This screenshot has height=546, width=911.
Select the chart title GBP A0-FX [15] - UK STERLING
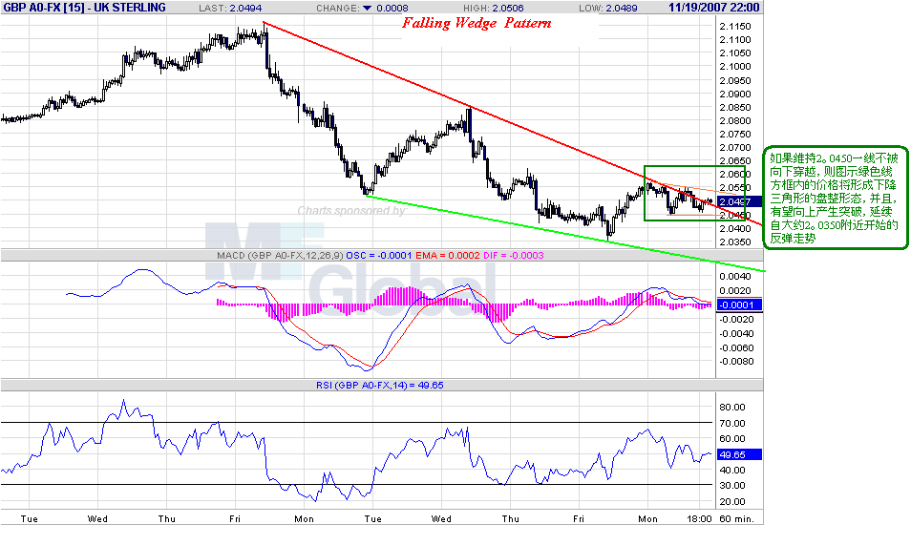(x=84, y=8)
